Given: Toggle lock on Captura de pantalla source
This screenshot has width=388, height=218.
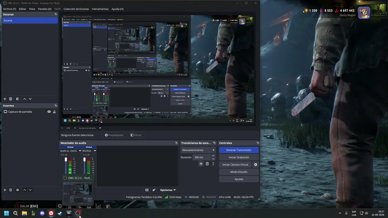Looking at the screenshot, I should click(55, 112).
